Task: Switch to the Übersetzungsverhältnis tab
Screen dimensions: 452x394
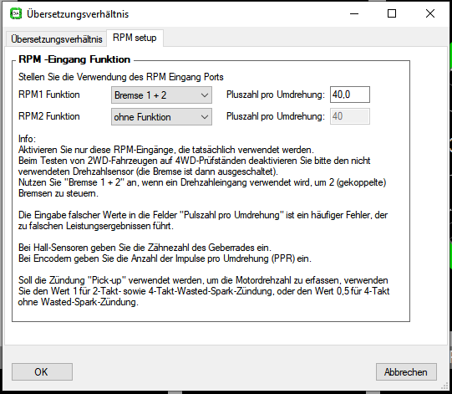Action: 57,39
